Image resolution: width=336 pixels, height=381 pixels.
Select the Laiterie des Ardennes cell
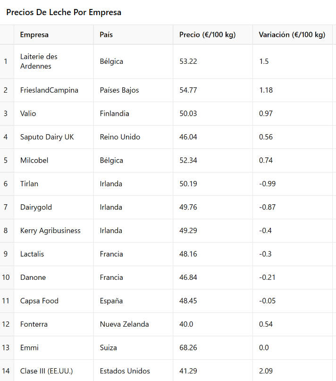coord(54,61)
